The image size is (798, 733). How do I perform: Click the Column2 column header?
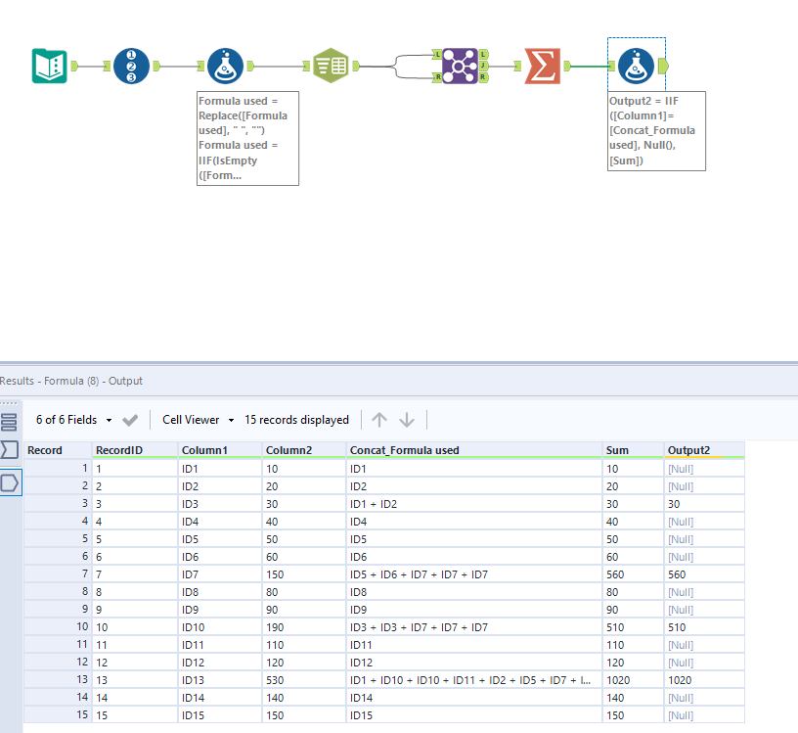[304, 450]
